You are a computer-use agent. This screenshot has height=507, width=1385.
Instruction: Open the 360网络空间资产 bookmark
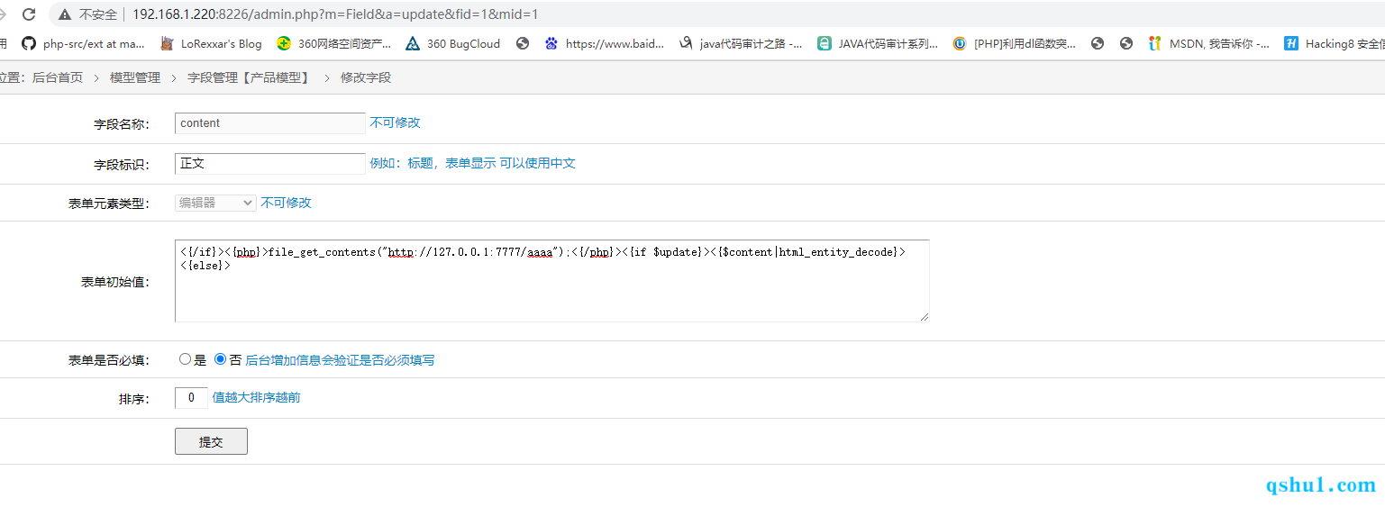click(x=334, y=43)
